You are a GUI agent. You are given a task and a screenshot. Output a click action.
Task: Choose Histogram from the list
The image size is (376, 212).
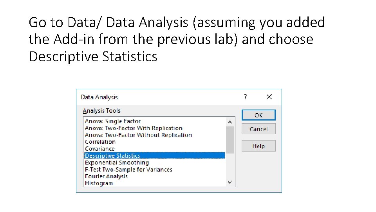(x=99, y=183)
